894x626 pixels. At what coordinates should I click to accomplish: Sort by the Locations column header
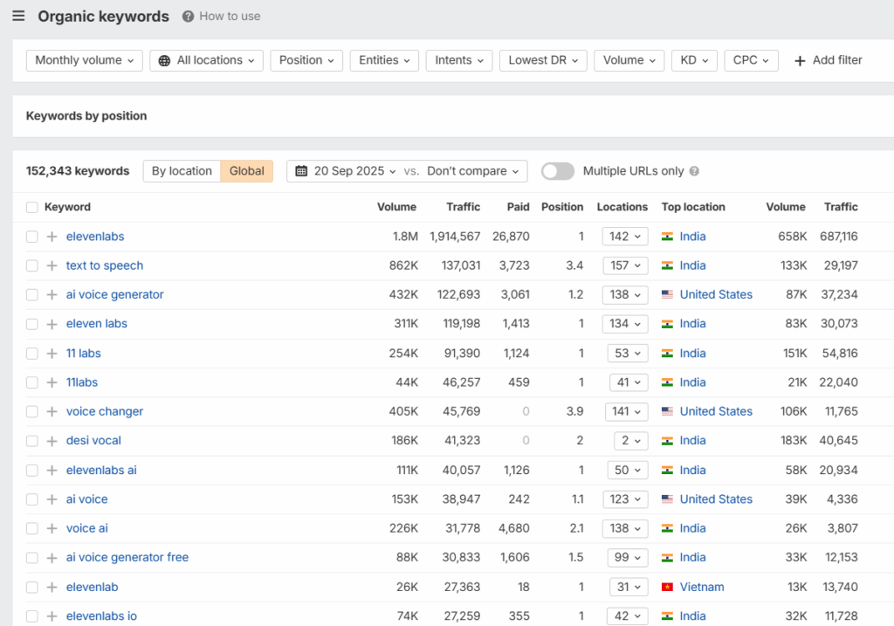pos(622,207)
